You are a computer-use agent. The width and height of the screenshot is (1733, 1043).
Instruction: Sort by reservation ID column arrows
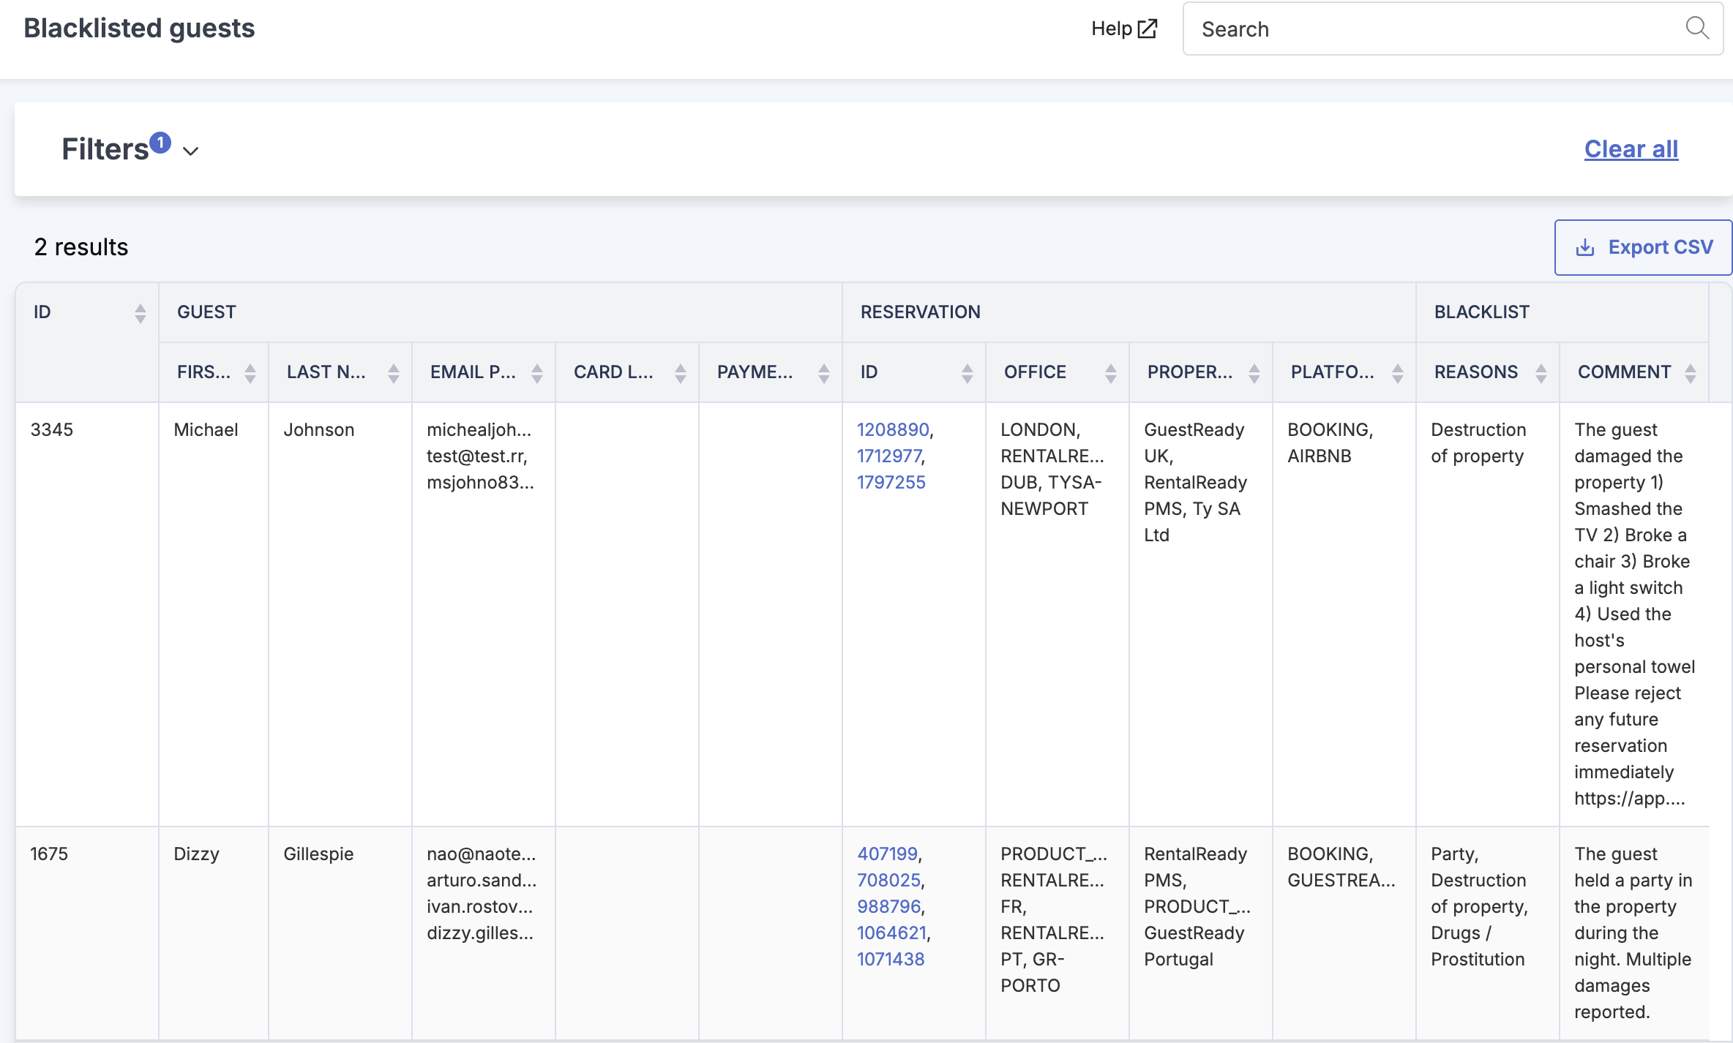coord(967,373)
